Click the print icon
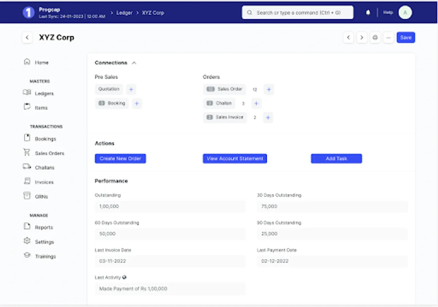This screenshot has height=307, width=438. click(375, 38)
